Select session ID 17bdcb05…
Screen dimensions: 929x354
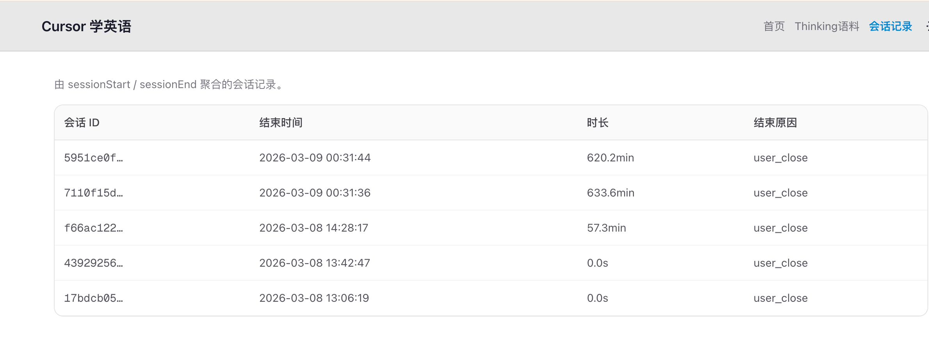[94, 298]
